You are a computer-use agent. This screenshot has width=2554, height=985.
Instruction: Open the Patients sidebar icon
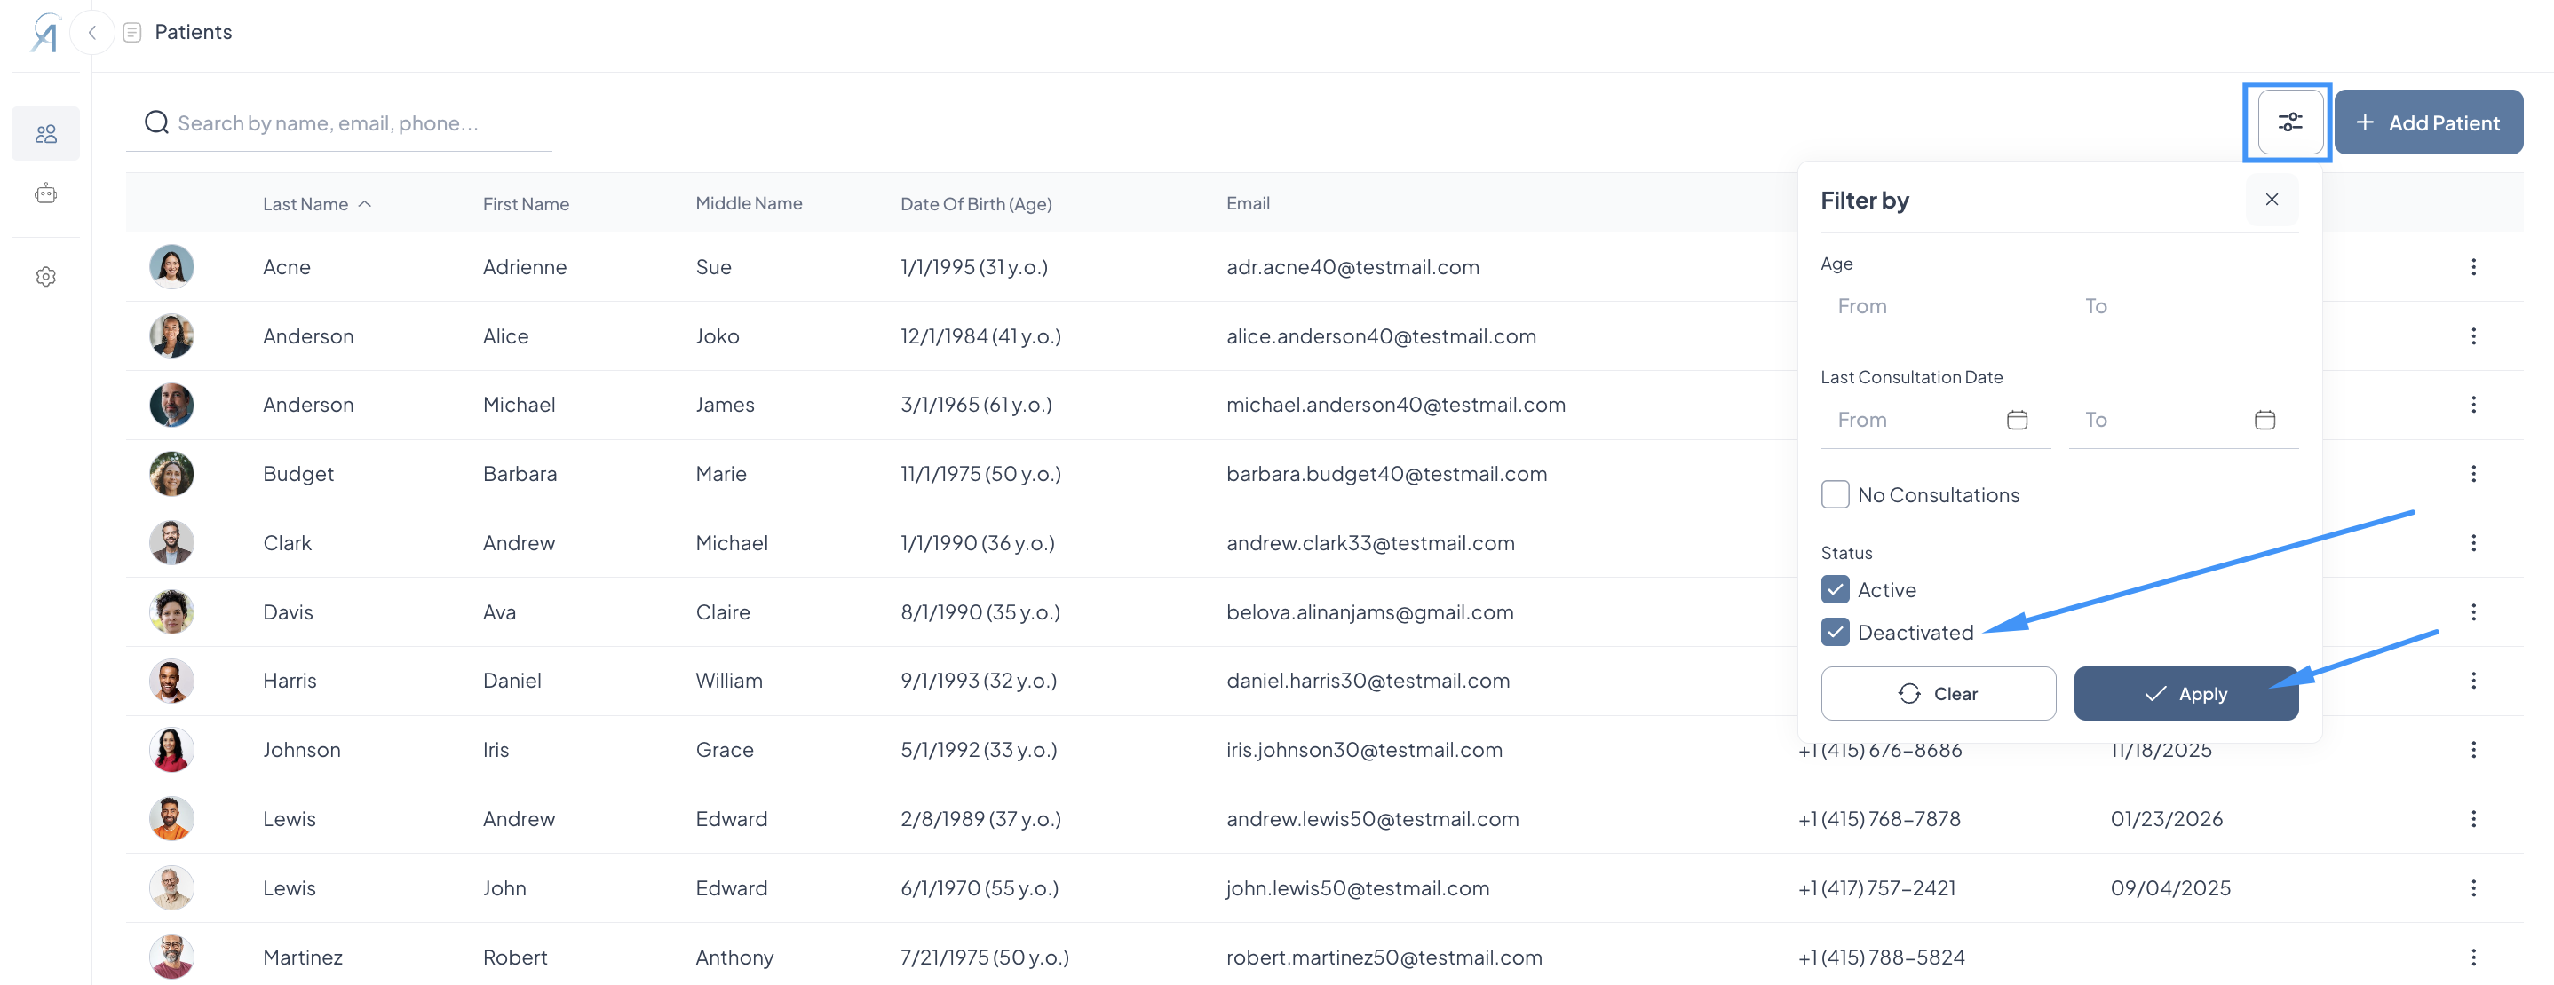pos(45,134)
